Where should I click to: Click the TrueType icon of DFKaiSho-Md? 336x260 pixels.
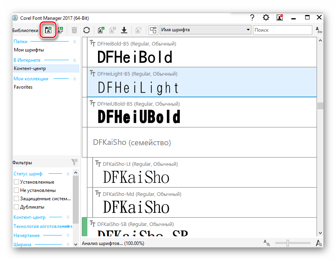pos(98,194)
